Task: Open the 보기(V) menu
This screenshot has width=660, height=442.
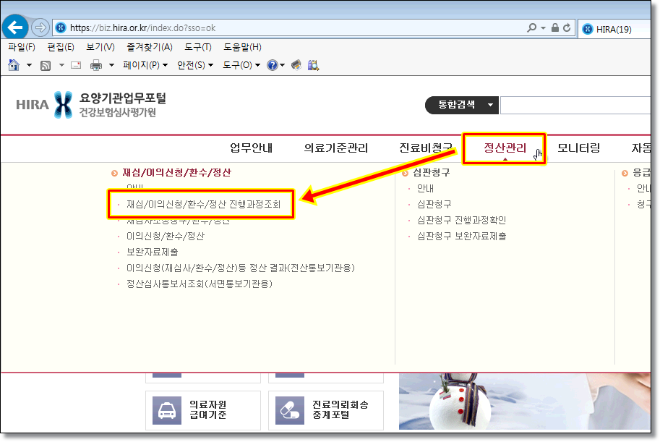Action: [x=100, y=47]
